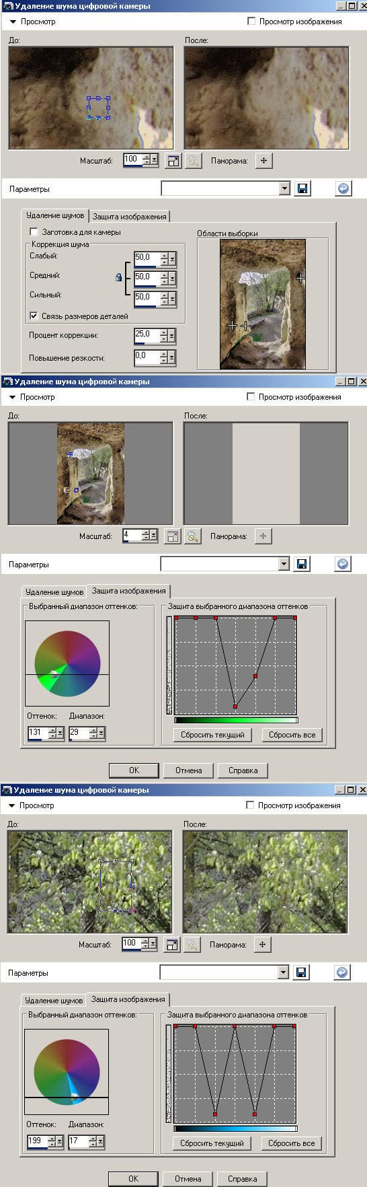
Task: Open Параметры preset dropdown in hue 199 dialog
Action: click(283, 972)
